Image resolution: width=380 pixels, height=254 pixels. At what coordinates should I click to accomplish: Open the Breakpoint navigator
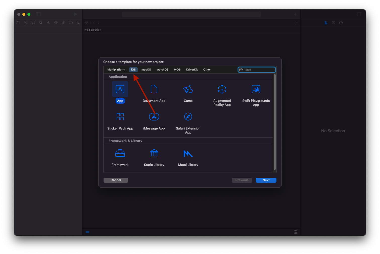71,23
